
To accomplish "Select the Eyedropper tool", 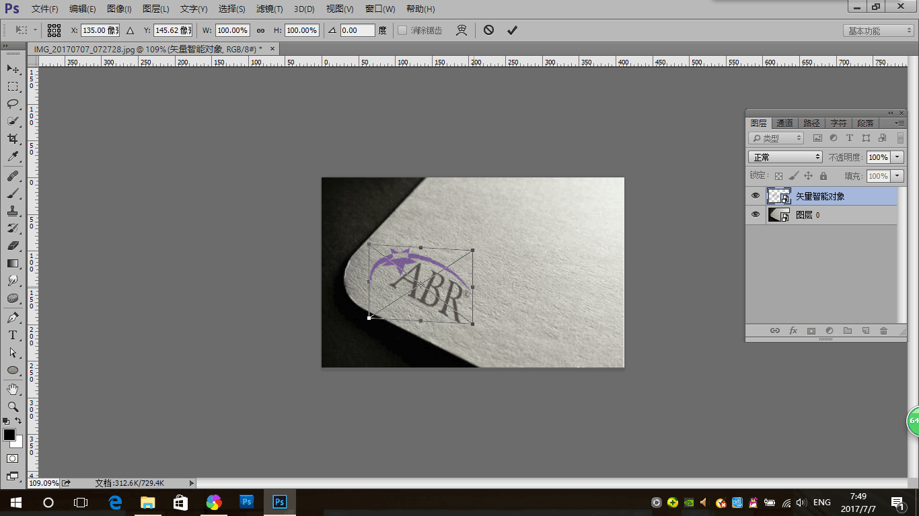I will pyautogui.click(x=13, y=157).
